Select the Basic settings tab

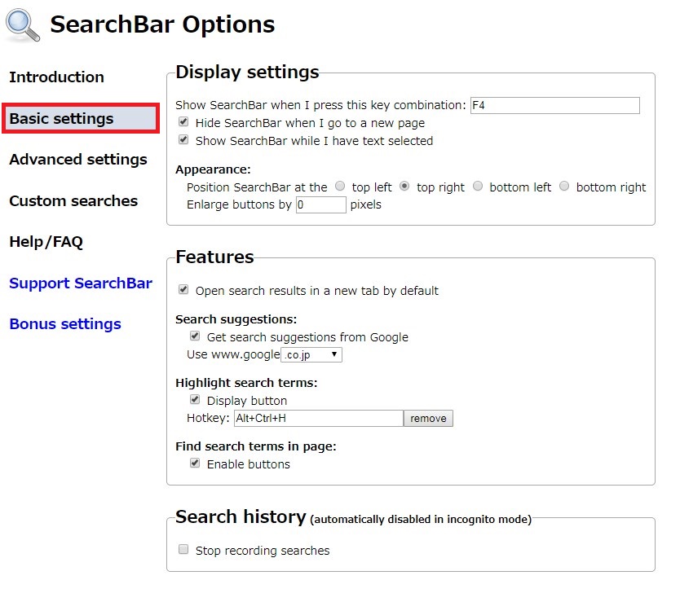coord(81,118)
